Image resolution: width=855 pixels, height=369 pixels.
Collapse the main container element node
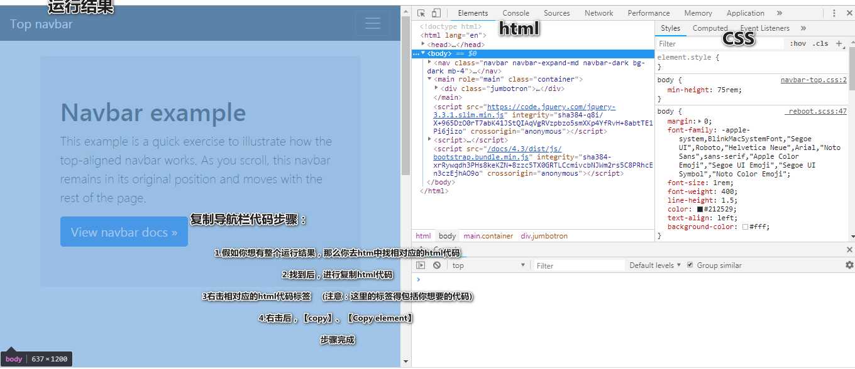(x=429, y=79)
